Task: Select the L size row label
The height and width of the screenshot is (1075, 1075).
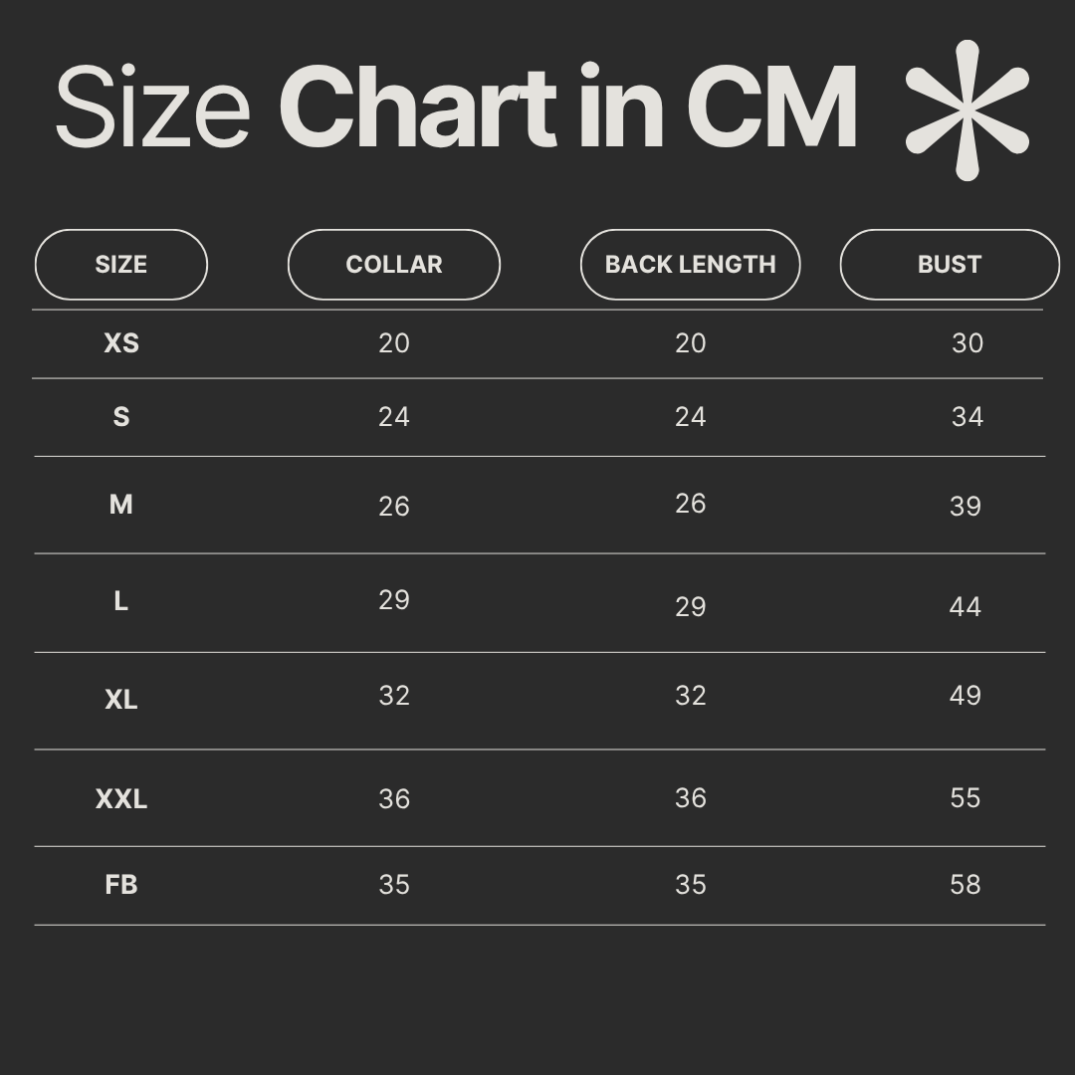Action: [x=121, y=601]
